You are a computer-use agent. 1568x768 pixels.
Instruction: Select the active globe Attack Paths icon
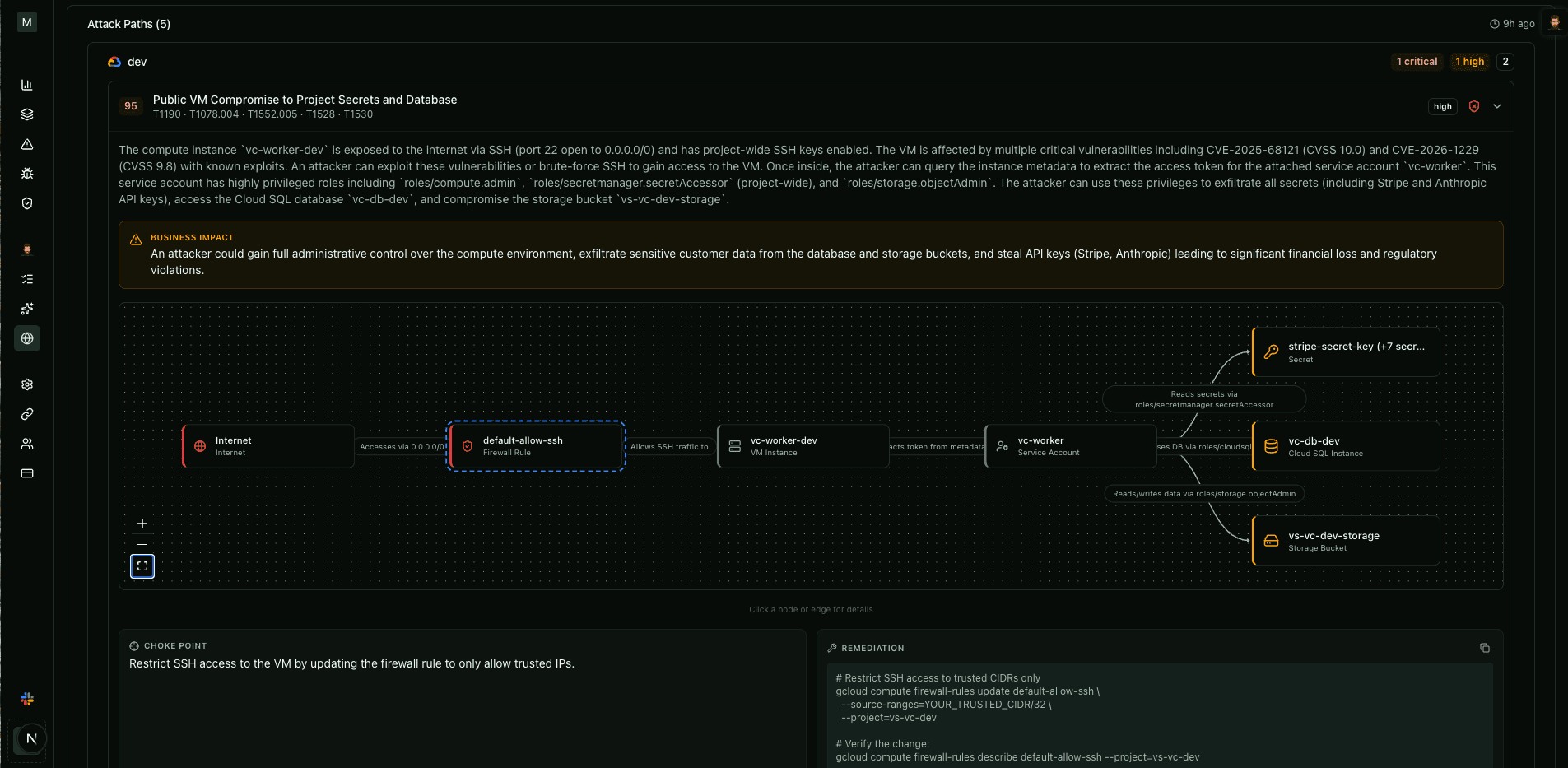[x=27, y=338]
